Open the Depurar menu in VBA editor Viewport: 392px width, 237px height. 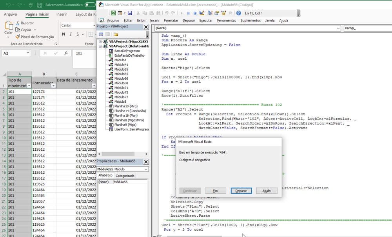(189, 20)
